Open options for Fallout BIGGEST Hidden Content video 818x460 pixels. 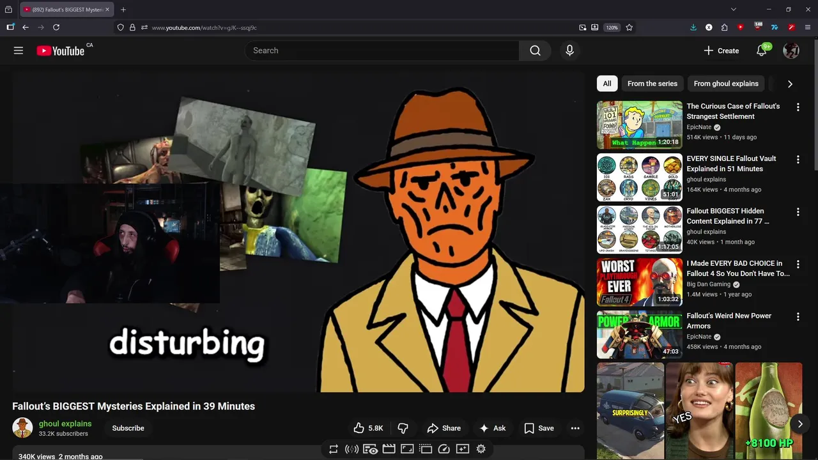click(x=798, y=212)
